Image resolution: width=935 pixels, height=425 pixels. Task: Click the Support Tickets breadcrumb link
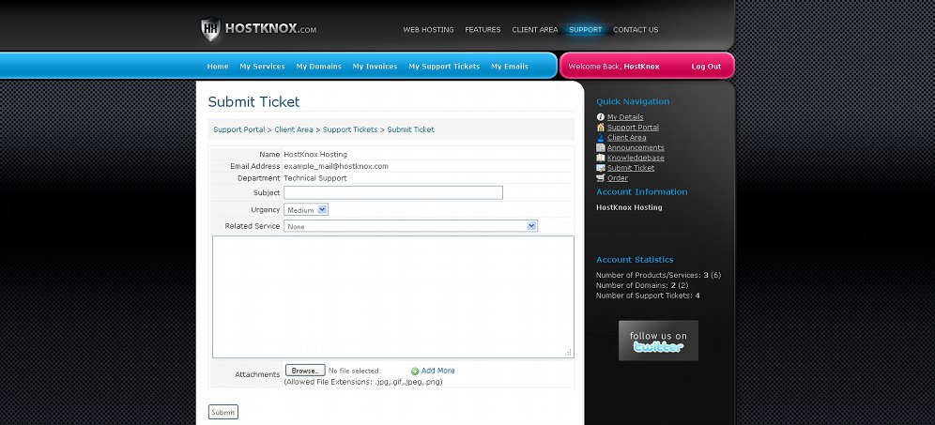350,129
